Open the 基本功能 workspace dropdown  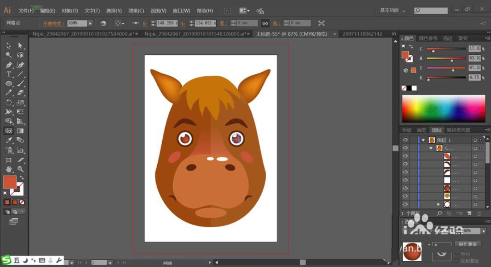point(392,10)
